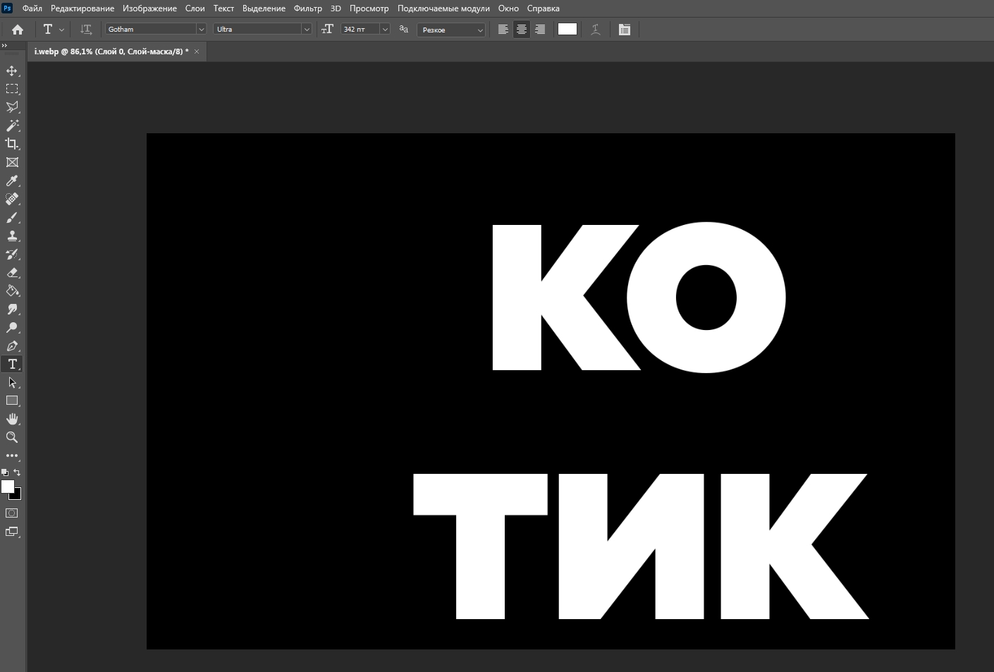Select the Pen tool
Screen dimensions: 994x672
12,346
